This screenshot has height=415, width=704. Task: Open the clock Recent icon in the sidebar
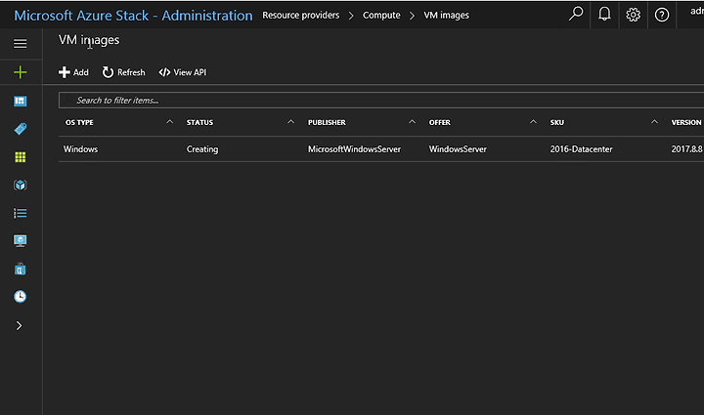tap(21, 296)
